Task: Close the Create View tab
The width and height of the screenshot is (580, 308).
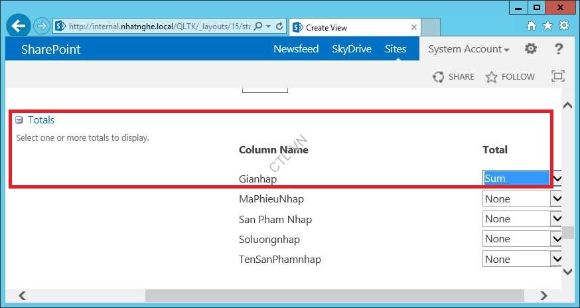Action: click(x=414, y=27)
